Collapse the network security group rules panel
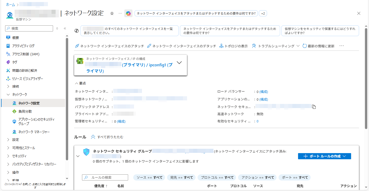 (78, 156)
